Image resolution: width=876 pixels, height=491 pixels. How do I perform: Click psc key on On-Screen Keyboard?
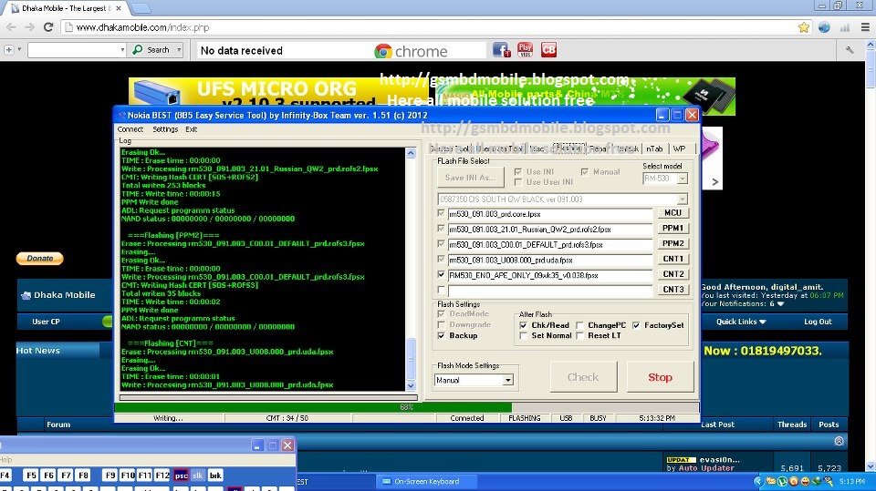pos(181,476)
